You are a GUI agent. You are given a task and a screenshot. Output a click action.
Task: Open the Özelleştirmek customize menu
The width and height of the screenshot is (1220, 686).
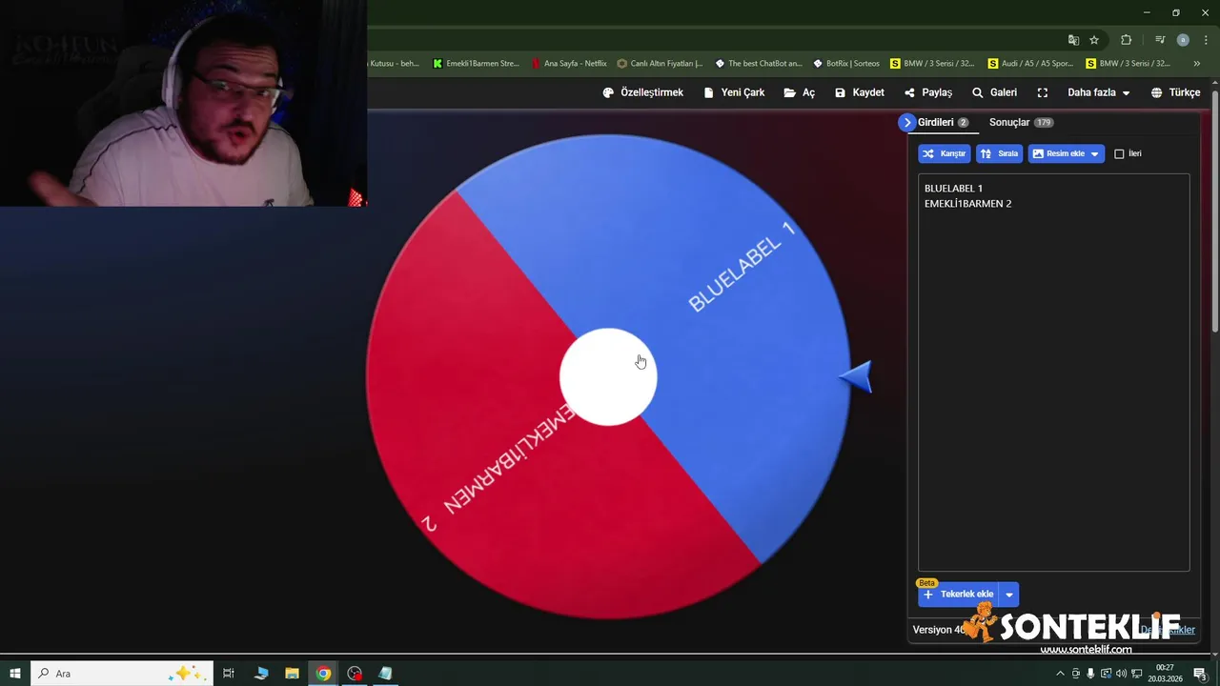[643, 92]
